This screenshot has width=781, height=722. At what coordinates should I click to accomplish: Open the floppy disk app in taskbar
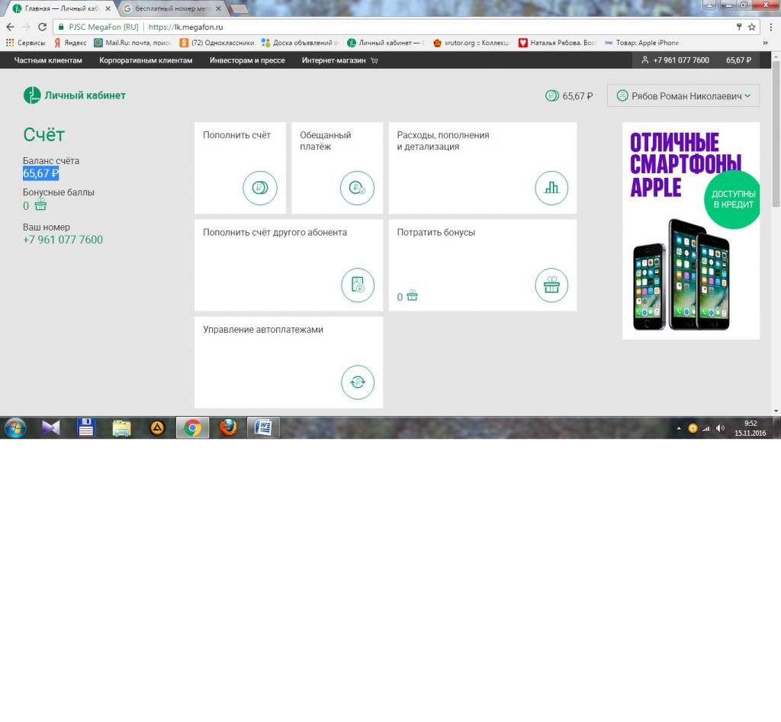85,427
